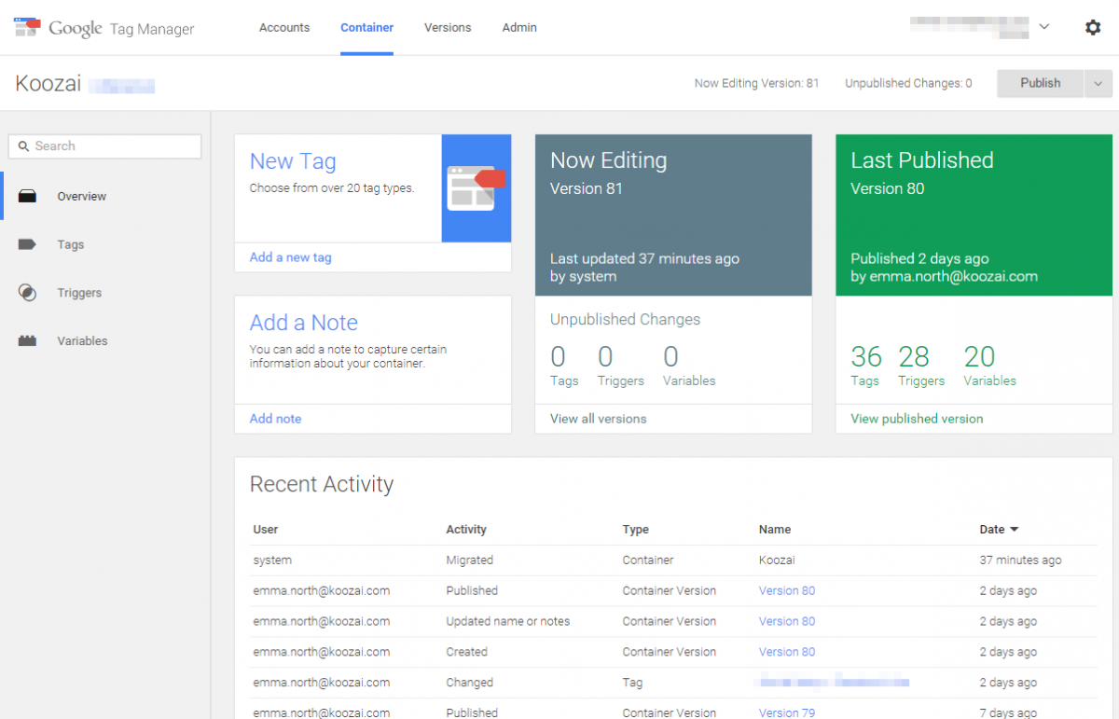Click Add note under Add a Note card
Screen dimensions: 1119x719
point(275,419)
